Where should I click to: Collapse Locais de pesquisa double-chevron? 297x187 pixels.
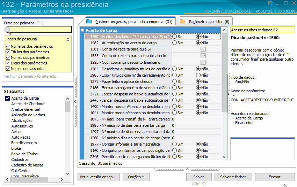pyautogui.click(x=68, y=39)
